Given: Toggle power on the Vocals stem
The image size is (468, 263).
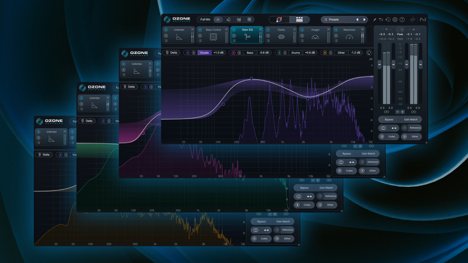Looking at the screenshot, I should 188,53.
